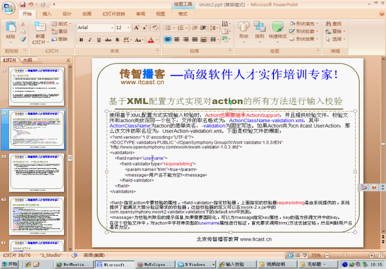Image resolution: width=386 pixels, height=269 pixels.
Task: Select slide 40 thumbnail
Action: 36,216
